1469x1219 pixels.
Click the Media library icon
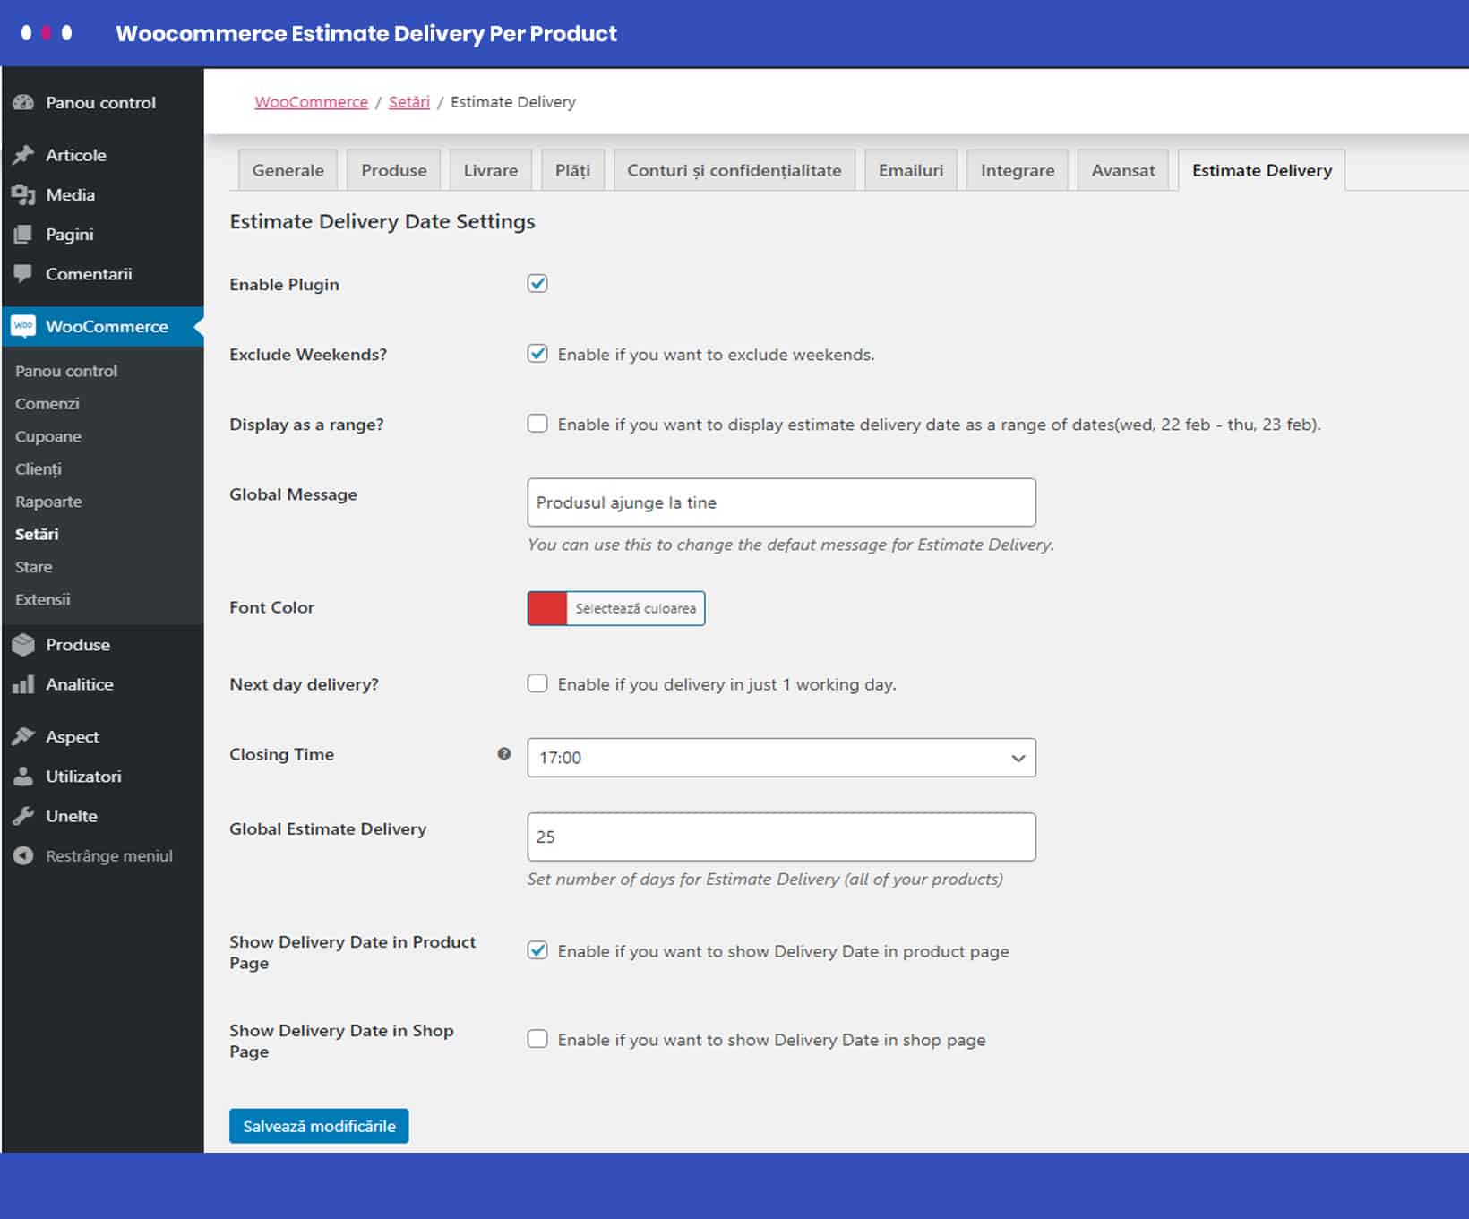tap(23, 194)
